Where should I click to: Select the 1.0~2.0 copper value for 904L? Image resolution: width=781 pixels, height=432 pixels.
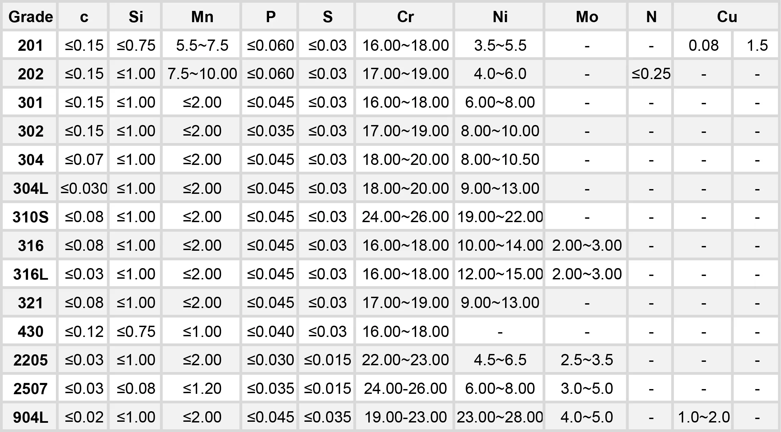click(x=704, y=417)
